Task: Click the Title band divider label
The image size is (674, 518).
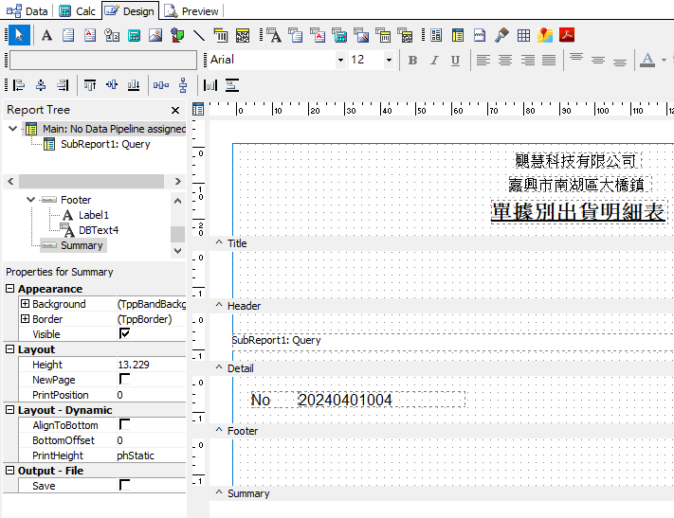Action: click(237, 243)
